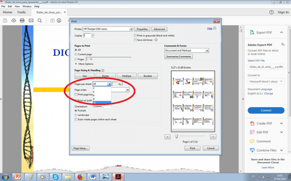Viewport: 291px width, 181px height.
Task: Go to next page arrow icon
Action: [59, 20]
